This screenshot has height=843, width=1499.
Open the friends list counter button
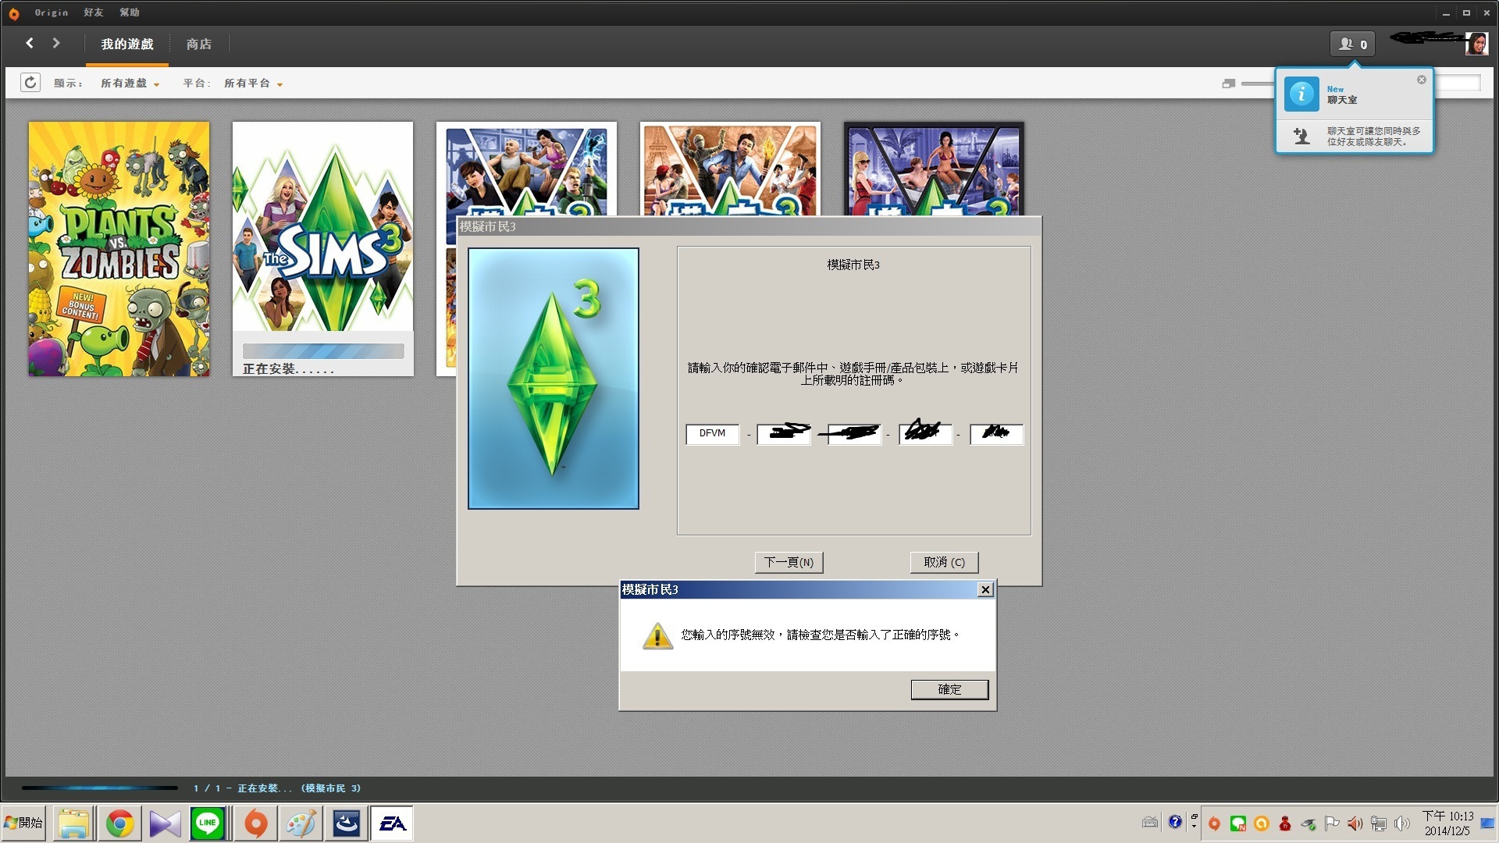[x=1352, y=44]
